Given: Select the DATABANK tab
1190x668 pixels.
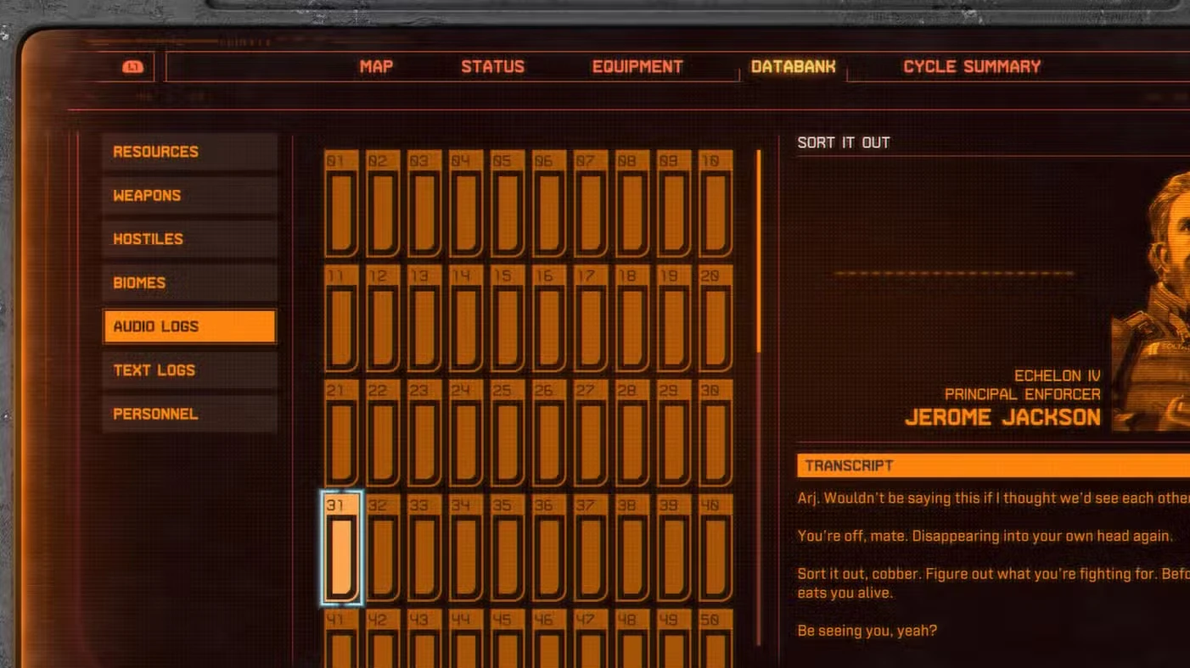Looking at the screenshot, I should 793,67.
